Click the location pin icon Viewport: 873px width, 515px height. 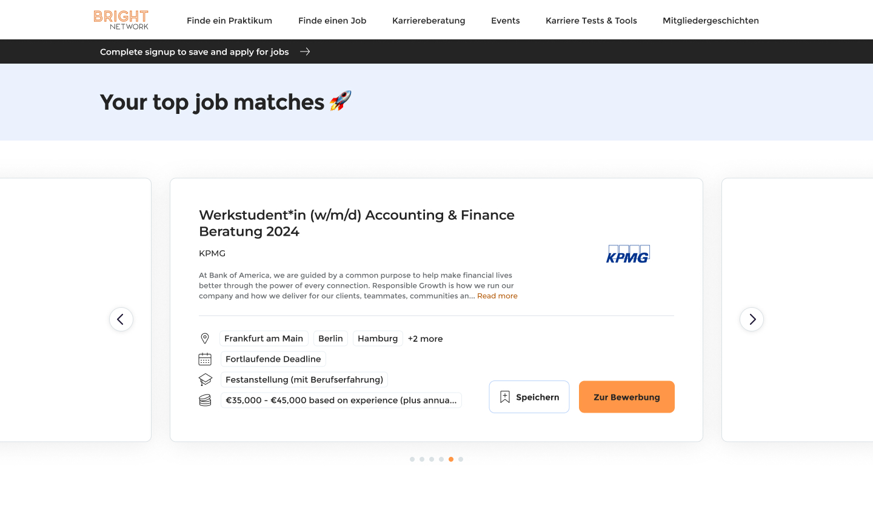click(205, 339)
